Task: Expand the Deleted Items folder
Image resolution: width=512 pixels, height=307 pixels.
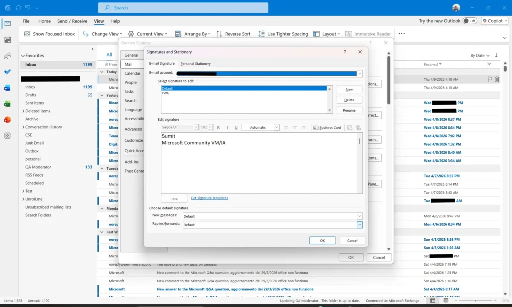Action: coord(23,111)
